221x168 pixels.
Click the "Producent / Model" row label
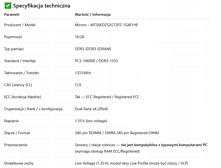click(20, 25)
